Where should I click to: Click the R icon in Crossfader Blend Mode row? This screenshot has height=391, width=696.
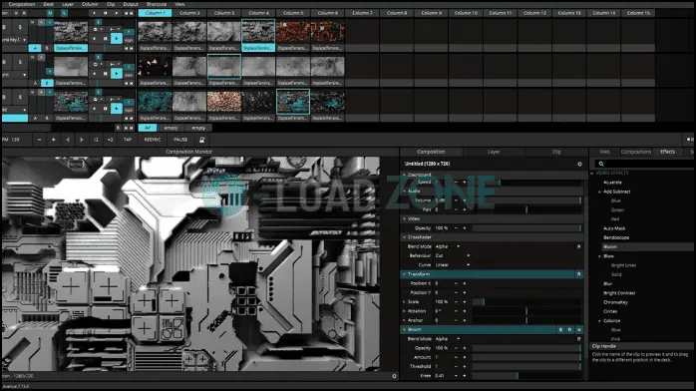(578, 246)
